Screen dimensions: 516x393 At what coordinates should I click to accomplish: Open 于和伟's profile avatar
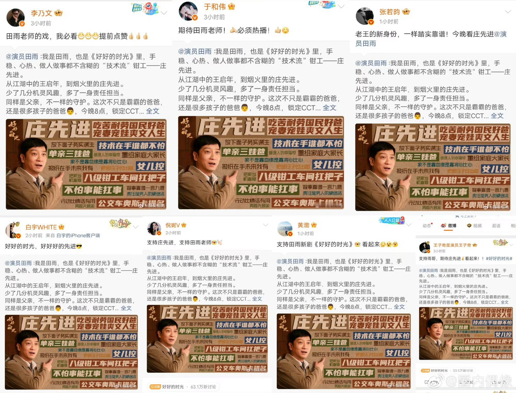(188, 11)
